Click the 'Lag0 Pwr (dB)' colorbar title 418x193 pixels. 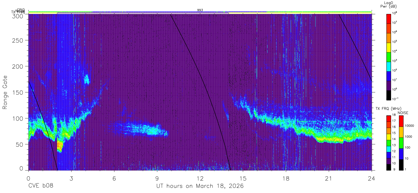point(389,4)
